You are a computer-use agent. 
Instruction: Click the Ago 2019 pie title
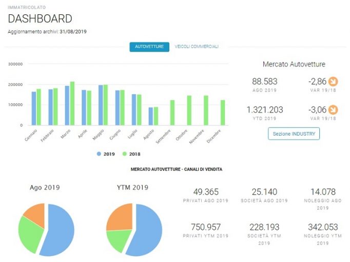pos(45,187)
